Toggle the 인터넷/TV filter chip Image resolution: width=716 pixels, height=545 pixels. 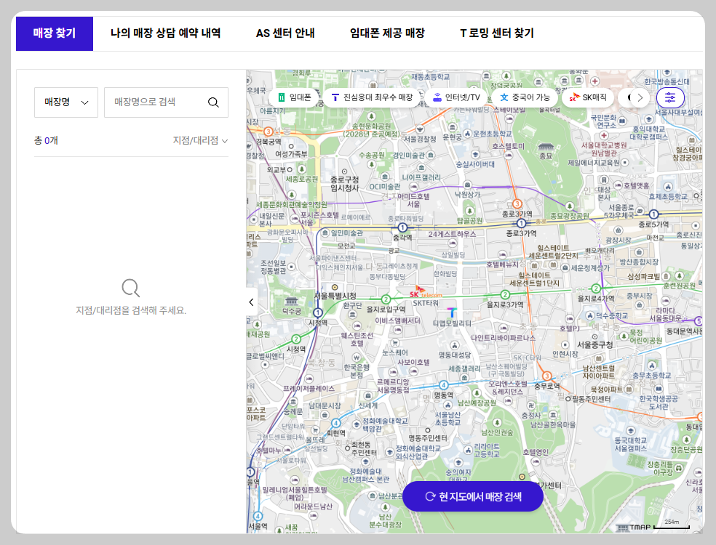click(x=457, y=97)
